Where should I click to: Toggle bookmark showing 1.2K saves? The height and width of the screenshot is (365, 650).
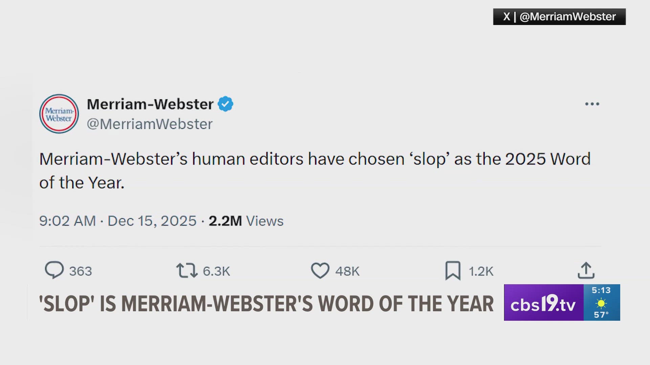pos(481,270)
